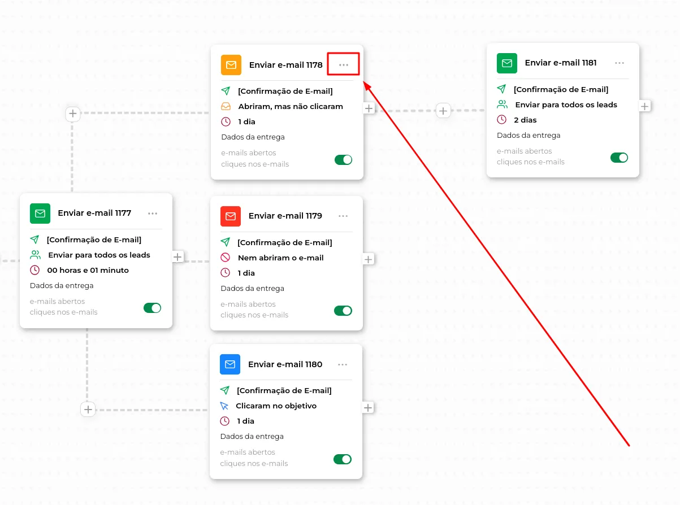
Task: Disable the toggle on e-mail 1178 card
Action: tap(344, 160)
